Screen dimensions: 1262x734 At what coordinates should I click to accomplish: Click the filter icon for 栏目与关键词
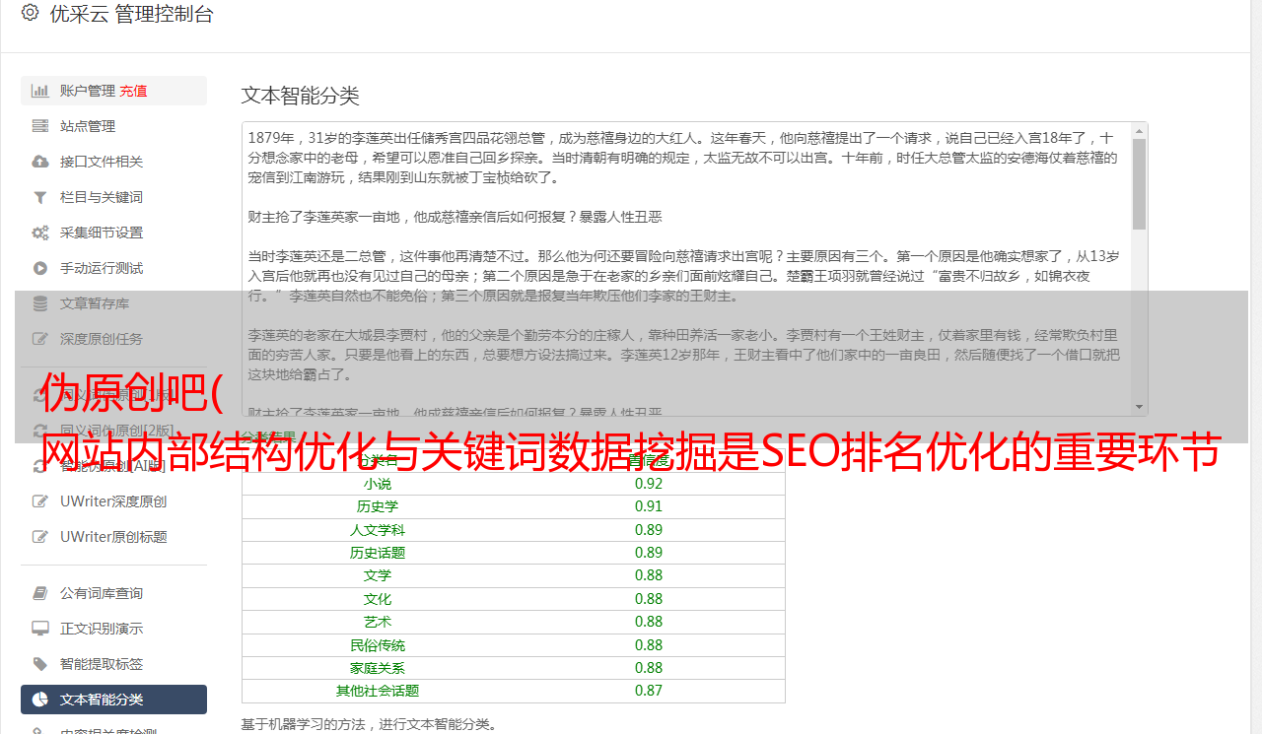tap(40, 197)
